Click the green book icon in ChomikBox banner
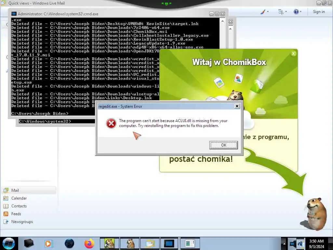 [x=257, y=86]
